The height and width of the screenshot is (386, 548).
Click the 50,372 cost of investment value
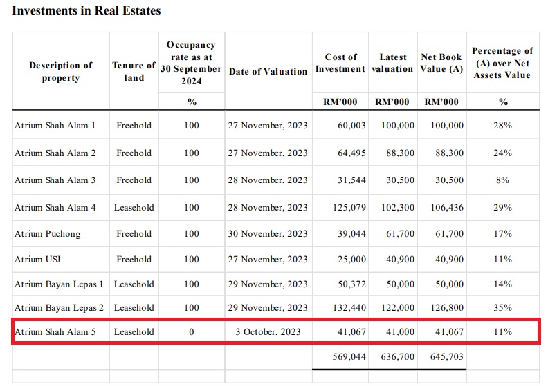point(351,284)
